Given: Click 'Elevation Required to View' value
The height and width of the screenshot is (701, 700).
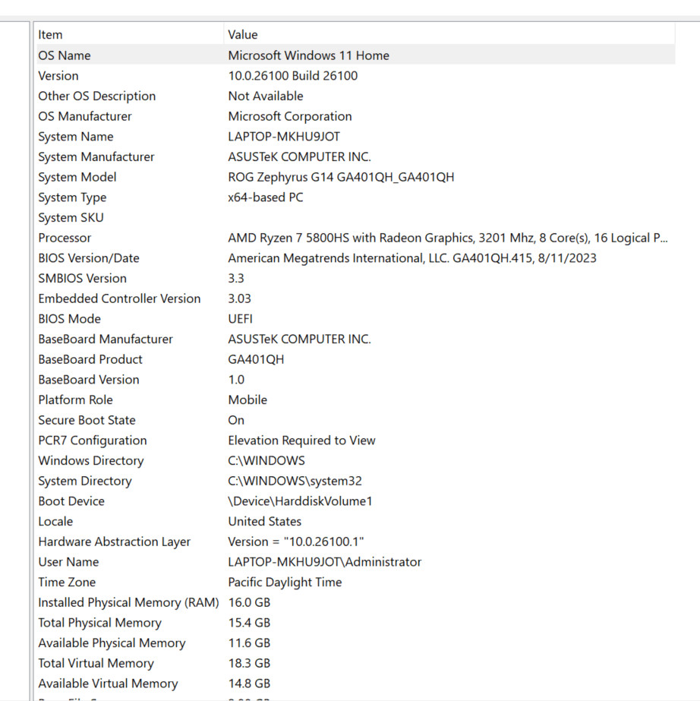Looking at the screenshot, I should pos(301,440).
